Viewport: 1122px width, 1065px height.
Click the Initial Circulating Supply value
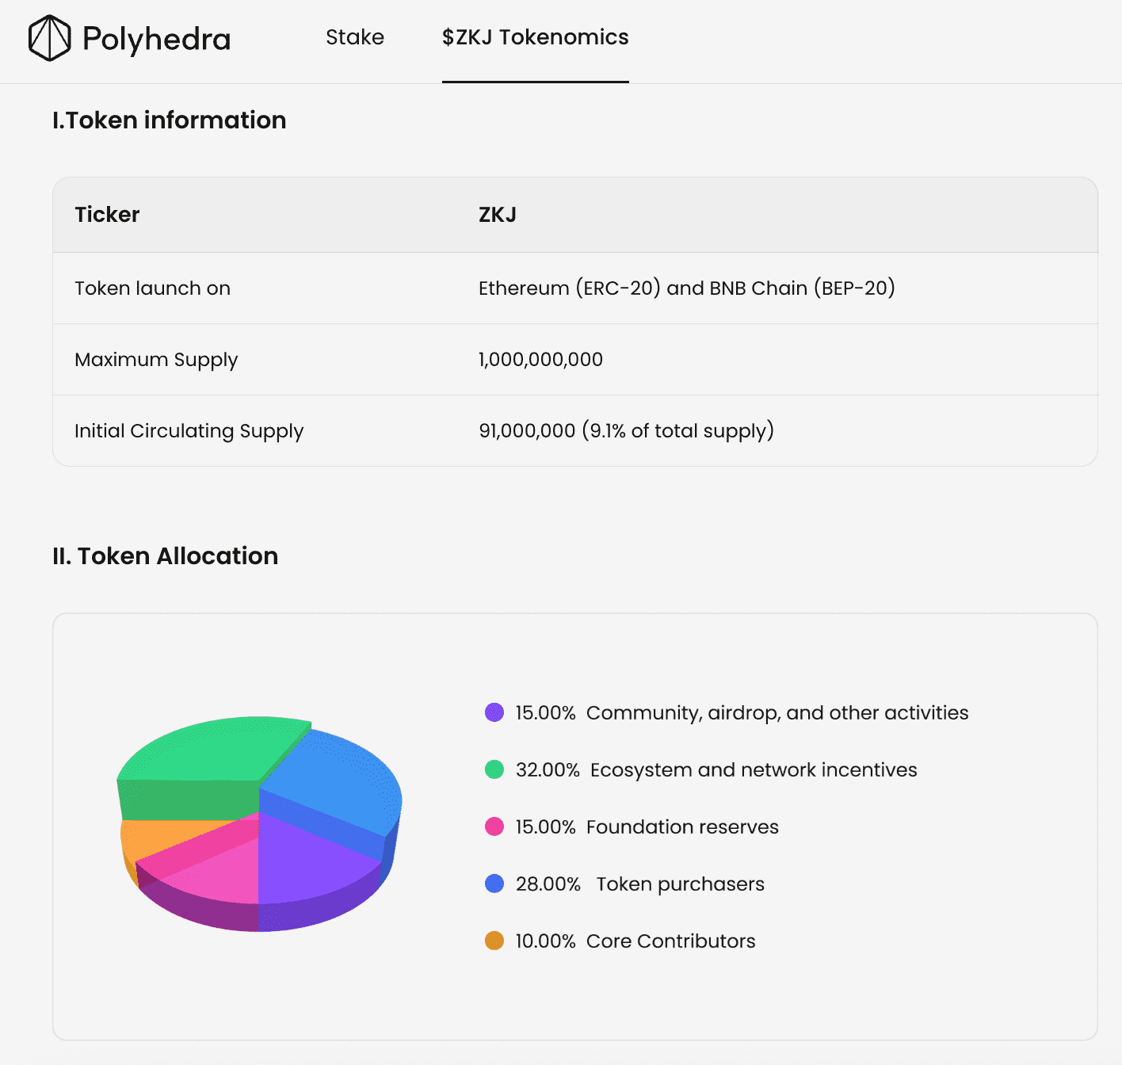point(626,431)
